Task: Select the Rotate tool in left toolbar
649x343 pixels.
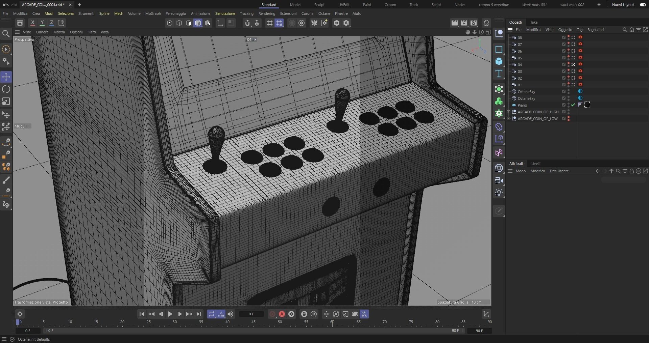Action: click(x=6, y=89)
